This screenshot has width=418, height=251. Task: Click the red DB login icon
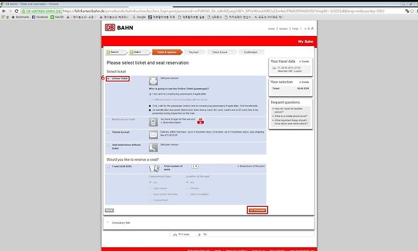click(x=200, y=121)
